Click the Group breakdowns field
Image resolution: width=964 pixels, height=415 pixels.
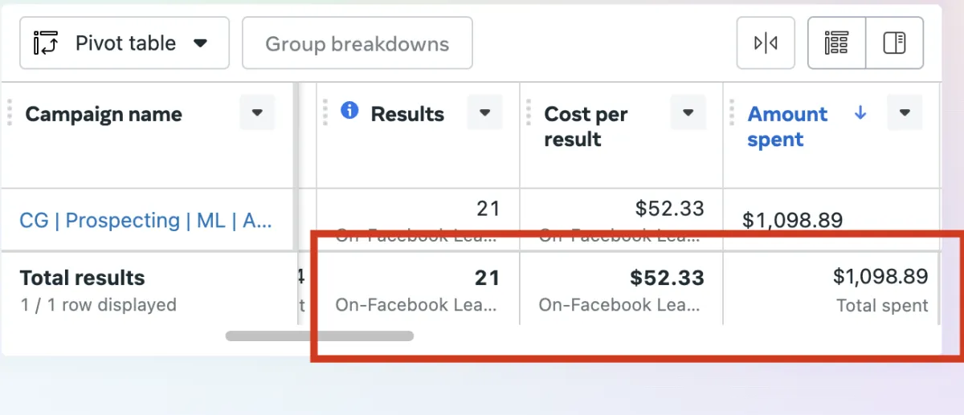[357, 43]
